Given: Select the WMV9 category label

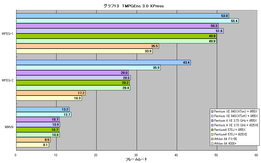Looking at the screenshot, I should pos(9,127).
